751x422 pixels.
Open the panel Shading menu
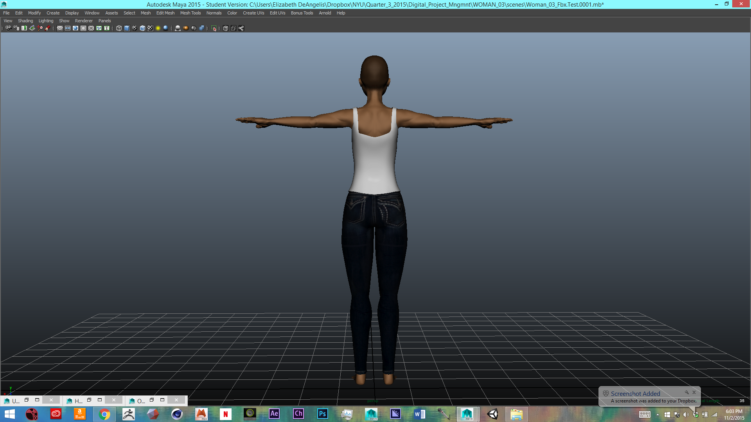click(25, 21)
